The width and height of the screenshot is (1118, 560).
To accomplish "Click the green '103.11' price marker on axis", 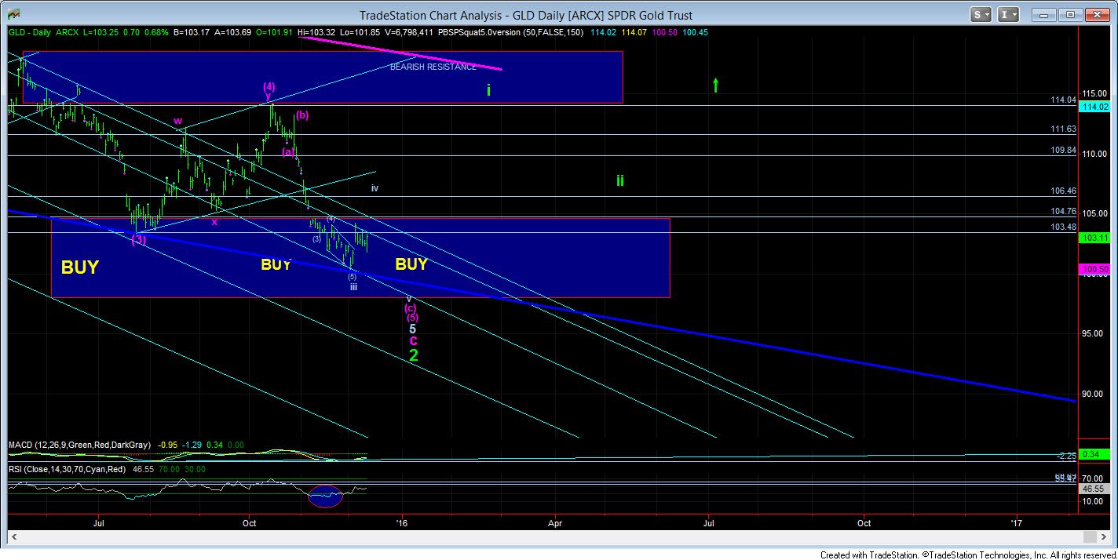I will pyautogui.click(x=1095, y=237).
